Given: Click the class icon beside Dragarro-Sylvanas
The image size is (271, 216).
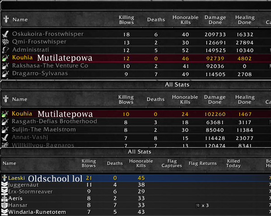Looking at the screenshot, I should point(5,74).
